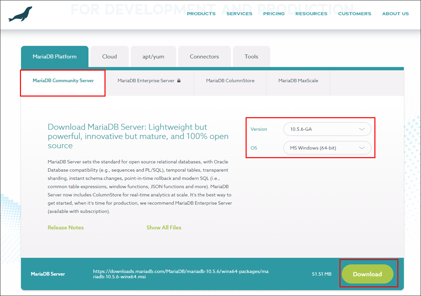Click the Version label
Screen dimensions: 421x296
pyautogui.click(x=259, y=129)
